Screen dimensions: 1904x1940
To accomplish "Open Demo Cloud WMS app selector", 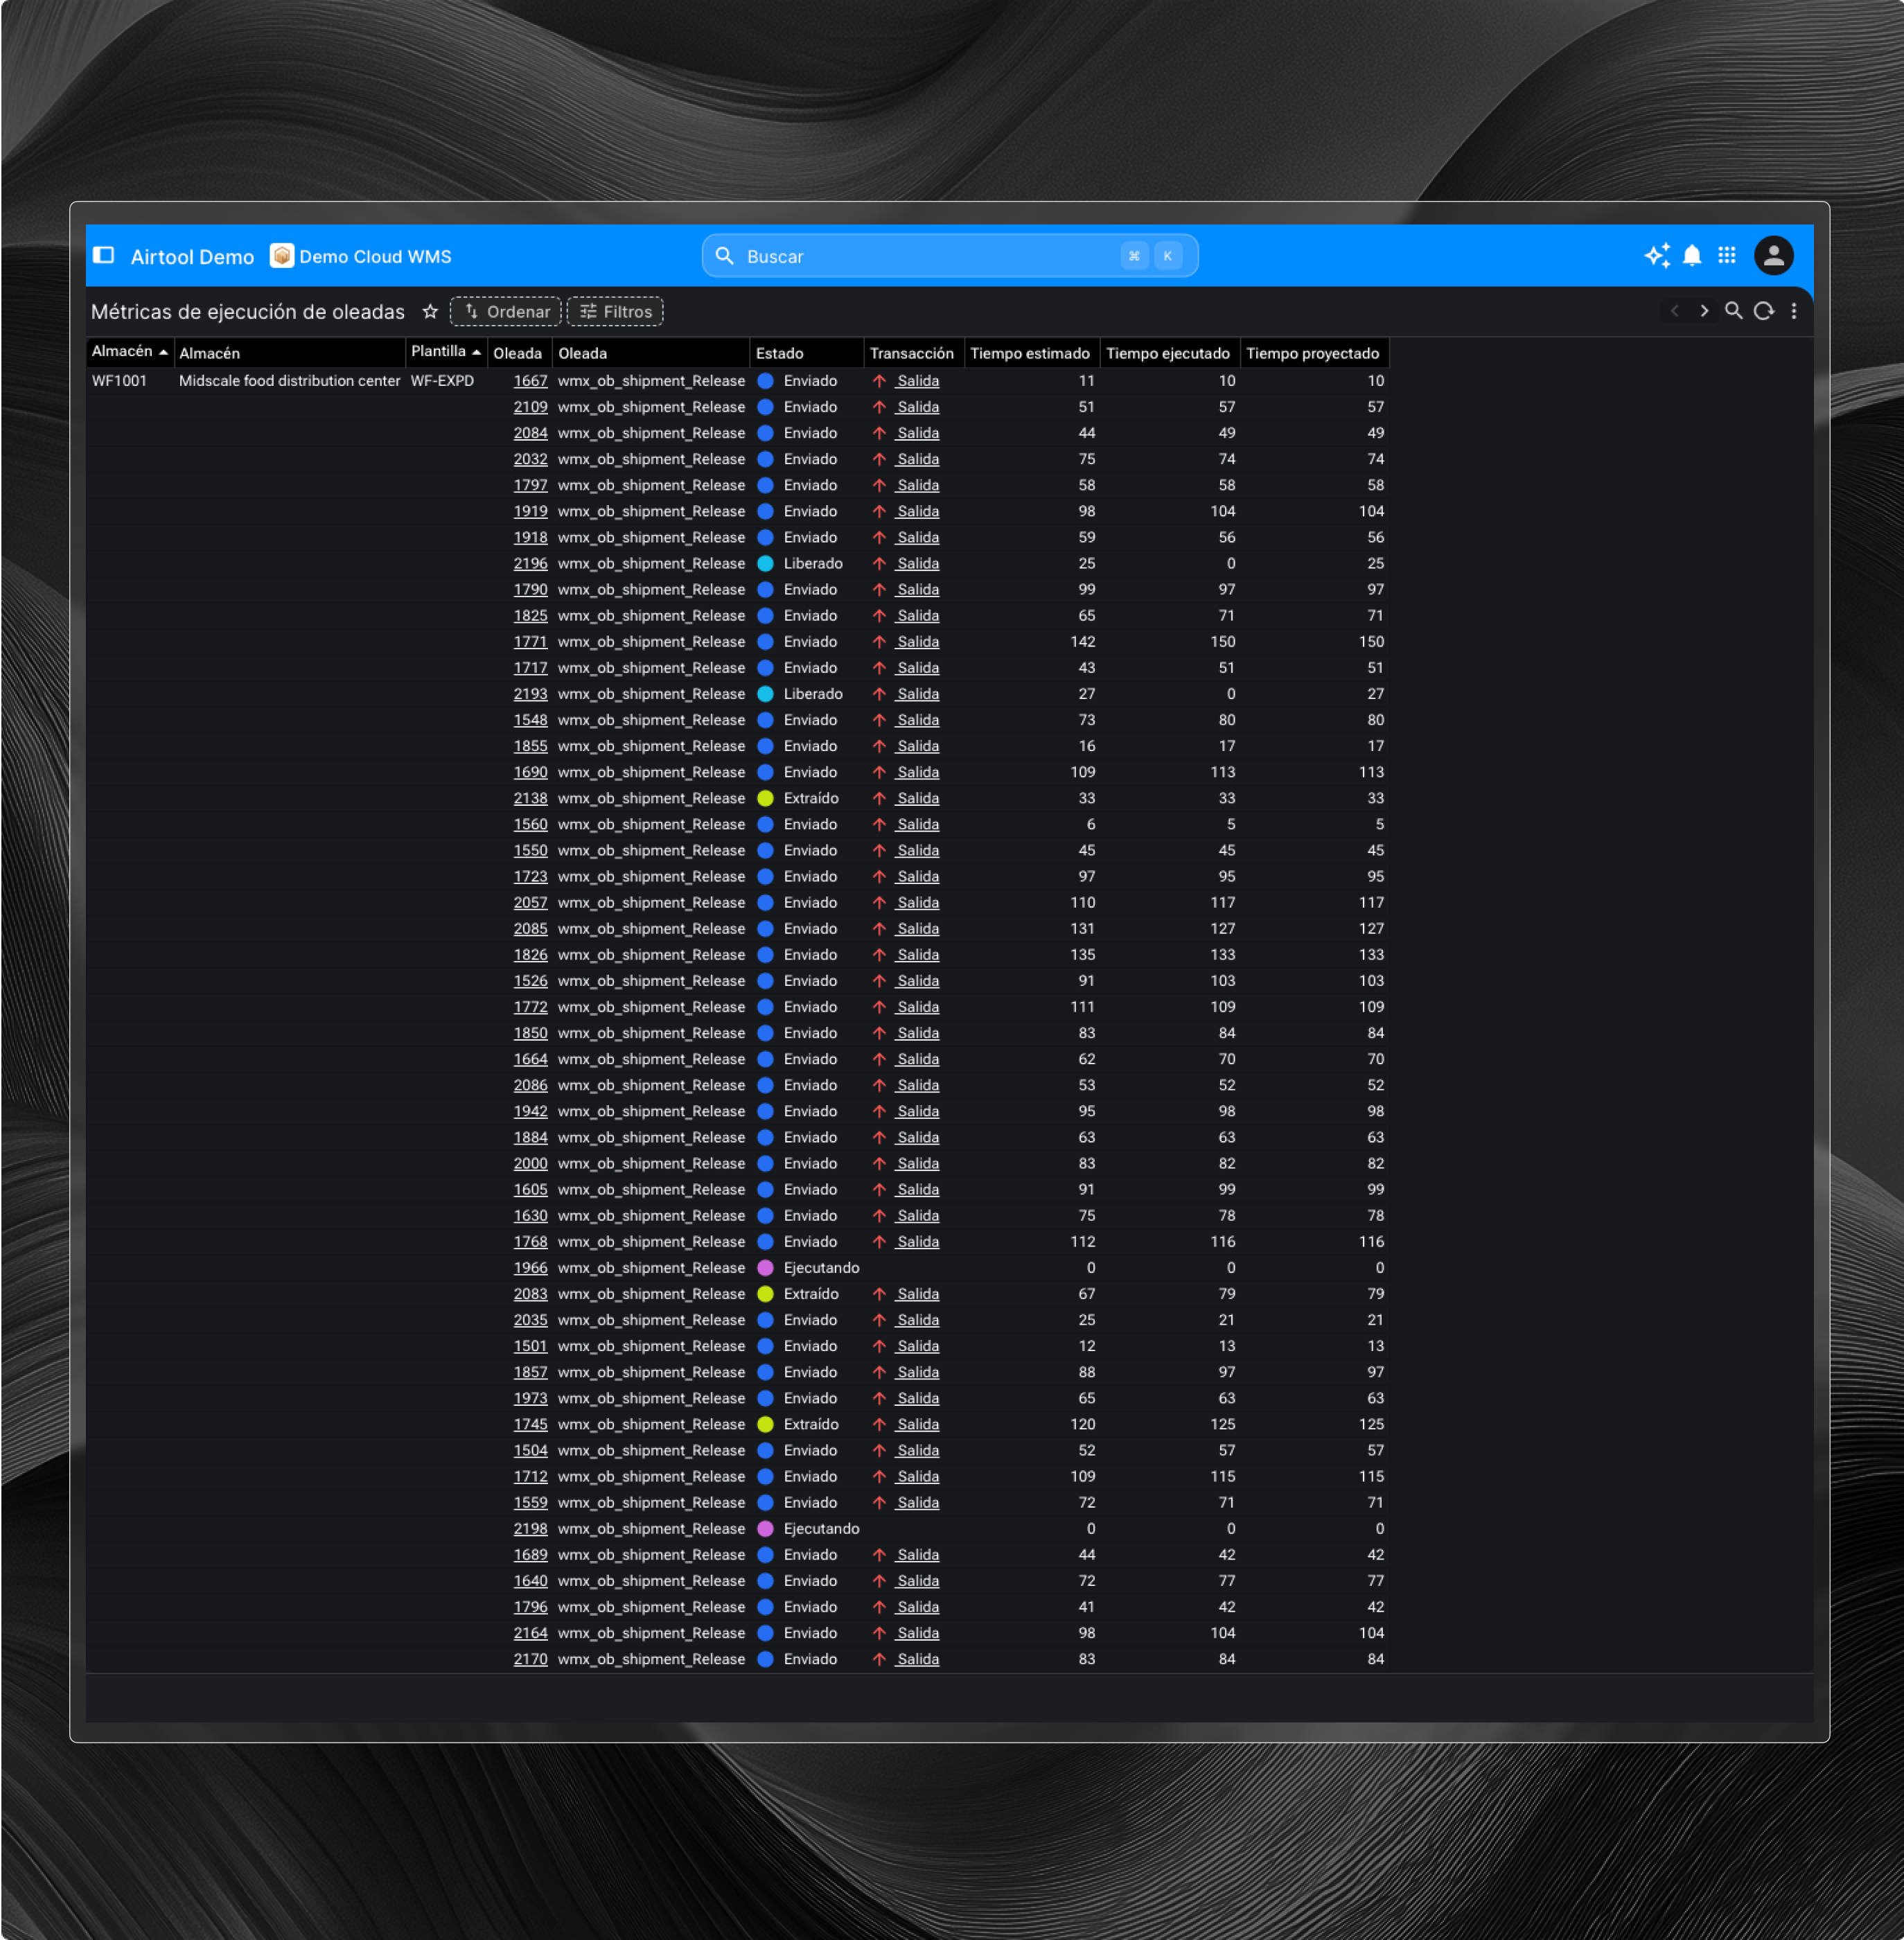I will coord(361,257).
